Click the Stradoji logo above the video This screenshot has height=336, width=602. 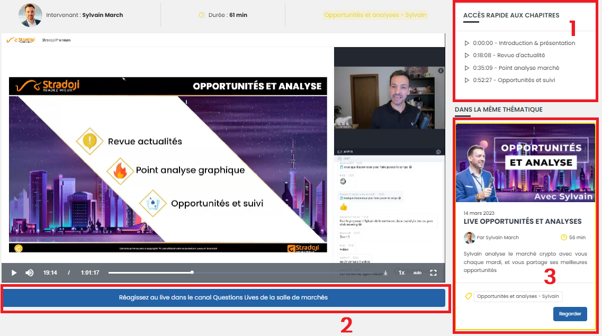21,40
